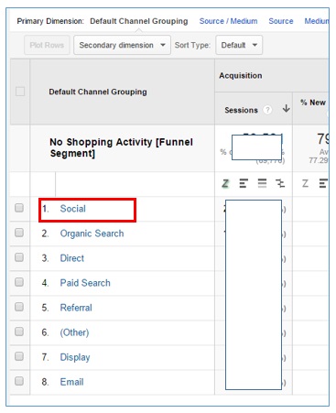Toggle the select-all checkbox in table header
The height and width of the screenshot is (413, 336).
[x=20, y=92]
